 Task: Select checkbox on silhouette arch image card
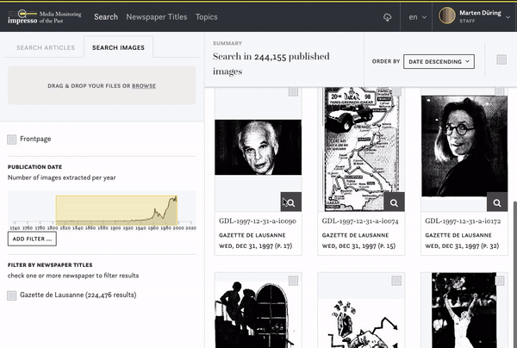point(293,281)
